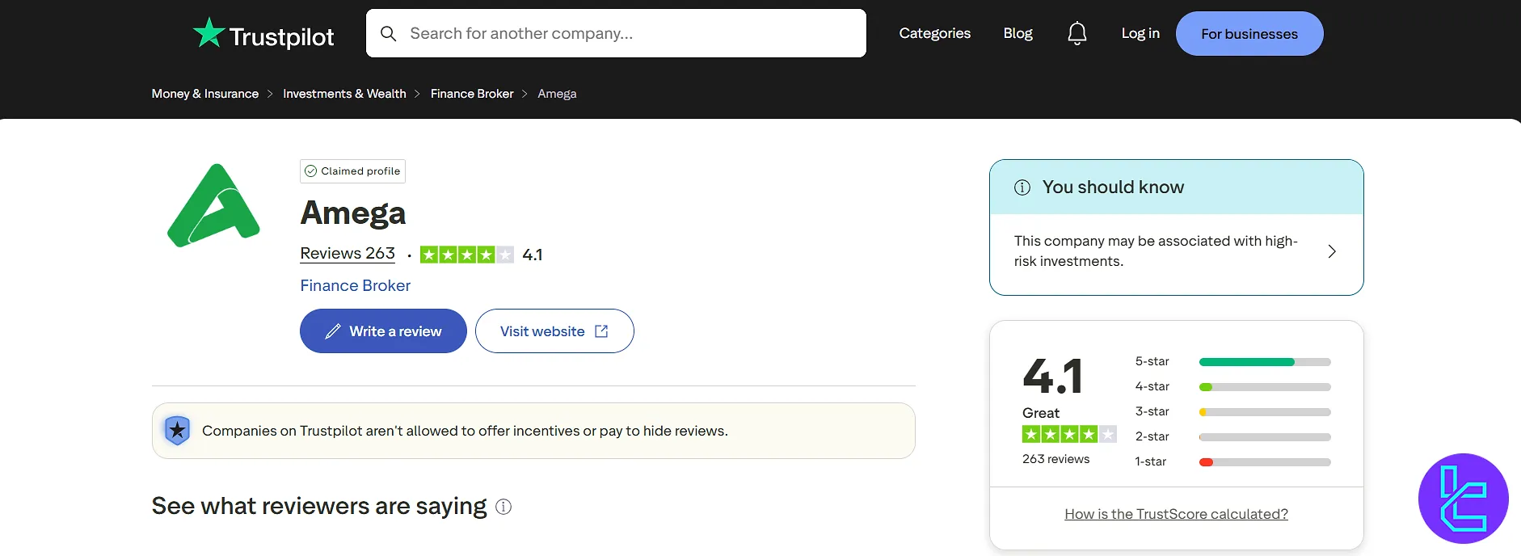Click the green Amega company logo
Viewport: 1521px width, 556px height.
click(x=213, y=206)
